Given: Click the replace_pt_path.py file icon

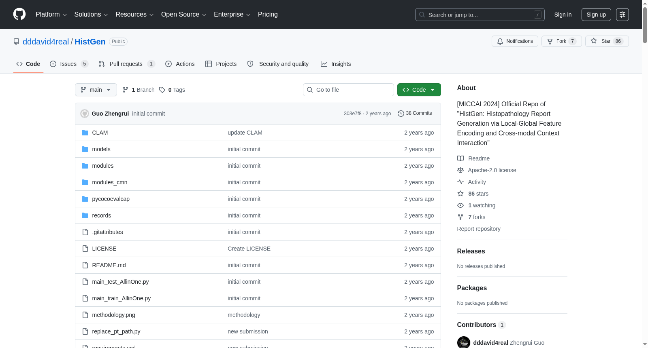Looking at the screenshot, I should (85, 331).
